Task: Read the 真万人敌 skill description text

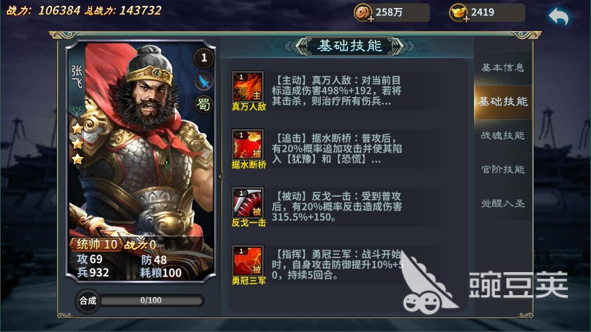Action: coord(336,91)
